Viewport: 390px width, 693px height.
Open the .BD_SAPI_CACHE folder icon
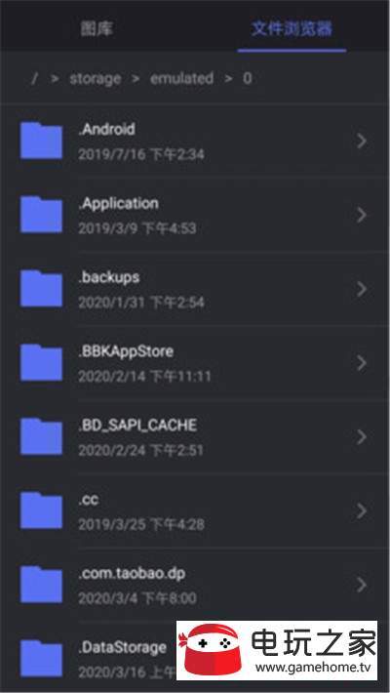pyautogui.click(x=41, y=436)
